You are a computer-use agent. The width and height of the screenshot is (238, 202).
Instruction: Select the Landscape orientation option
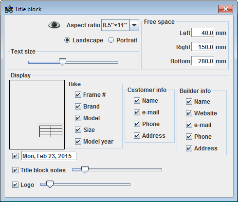point(67,40)
